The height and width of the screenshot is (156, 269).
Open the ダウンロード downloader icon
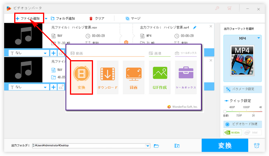coord(107,77)
